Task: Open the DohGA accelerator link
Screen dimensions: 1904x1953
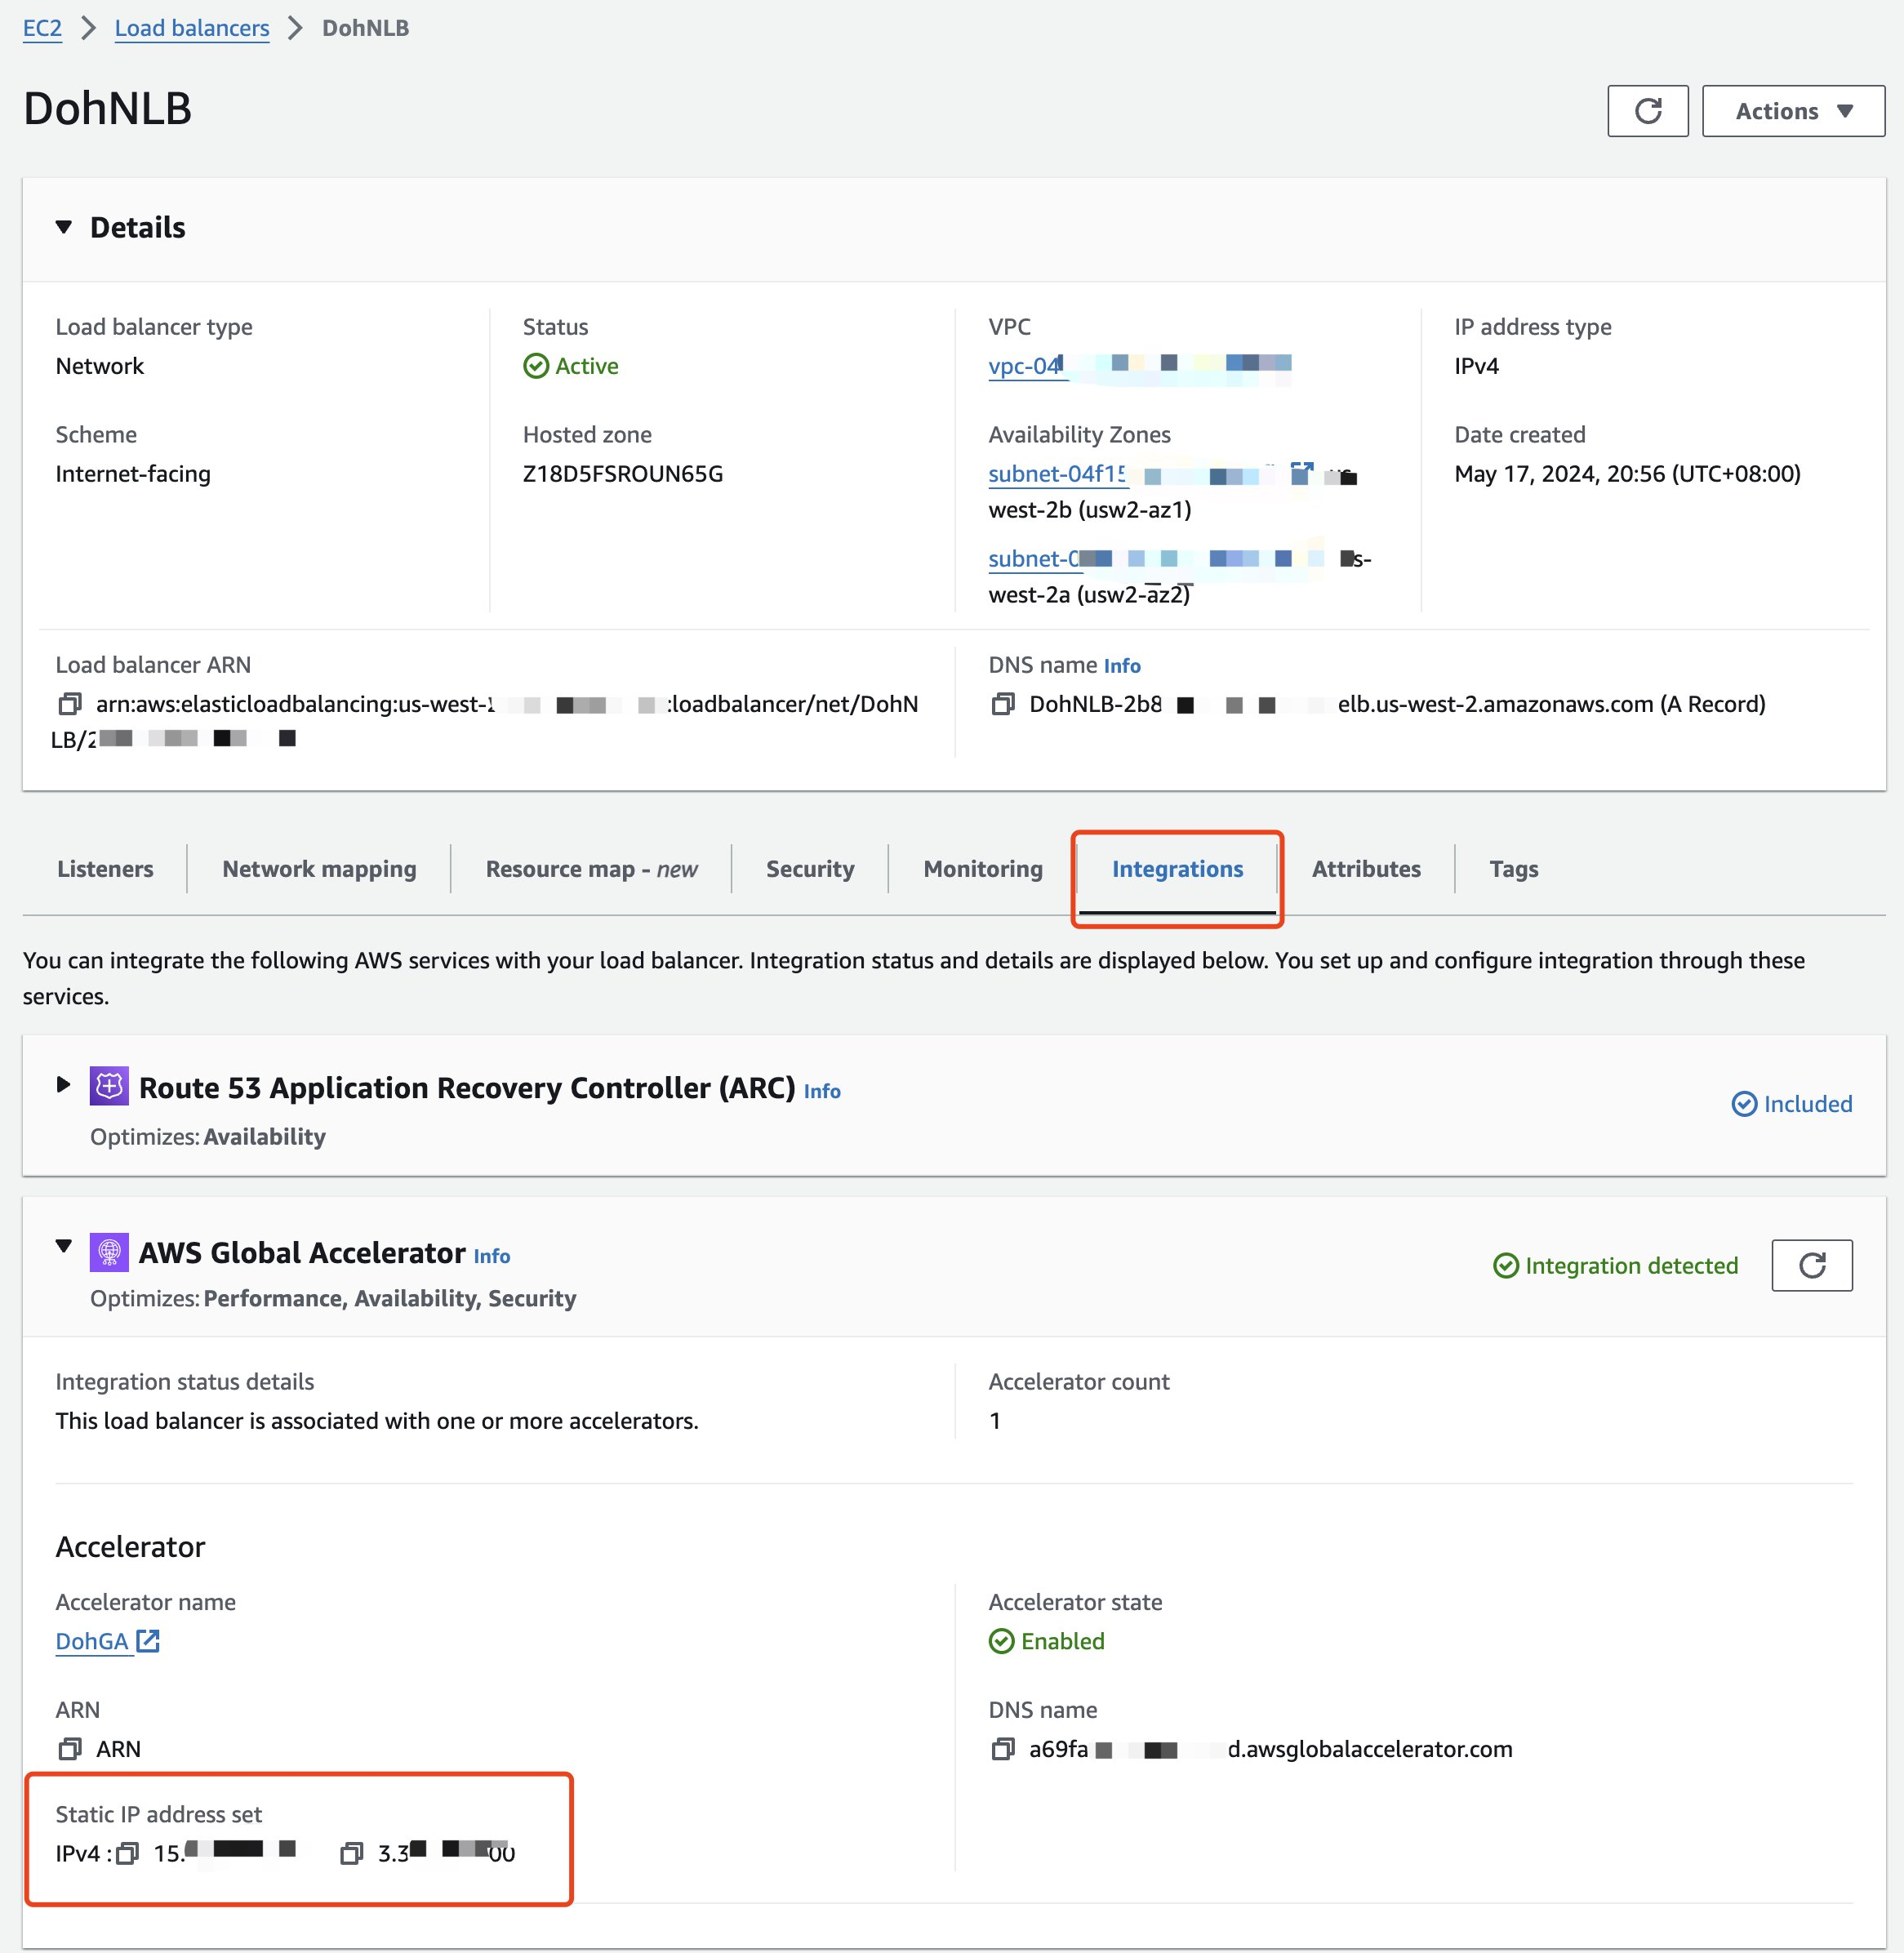Action: click(92, 1642)
